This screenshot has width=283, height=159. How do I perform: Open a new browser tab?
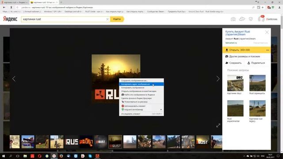click(61, 2)
